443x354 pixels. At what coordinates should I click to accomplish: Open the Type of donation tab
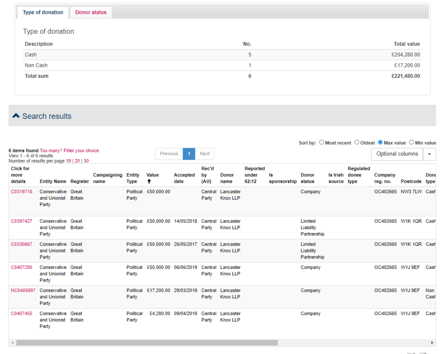click(43, 13)
